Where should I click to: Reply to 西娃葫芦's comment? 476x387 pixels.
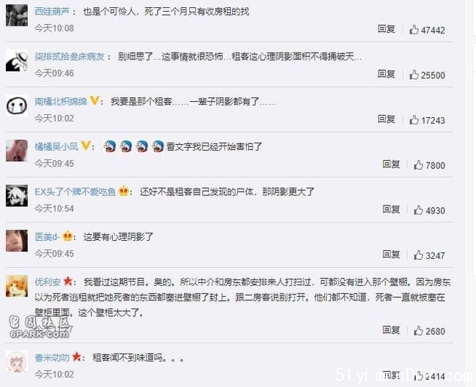(387, 29)
